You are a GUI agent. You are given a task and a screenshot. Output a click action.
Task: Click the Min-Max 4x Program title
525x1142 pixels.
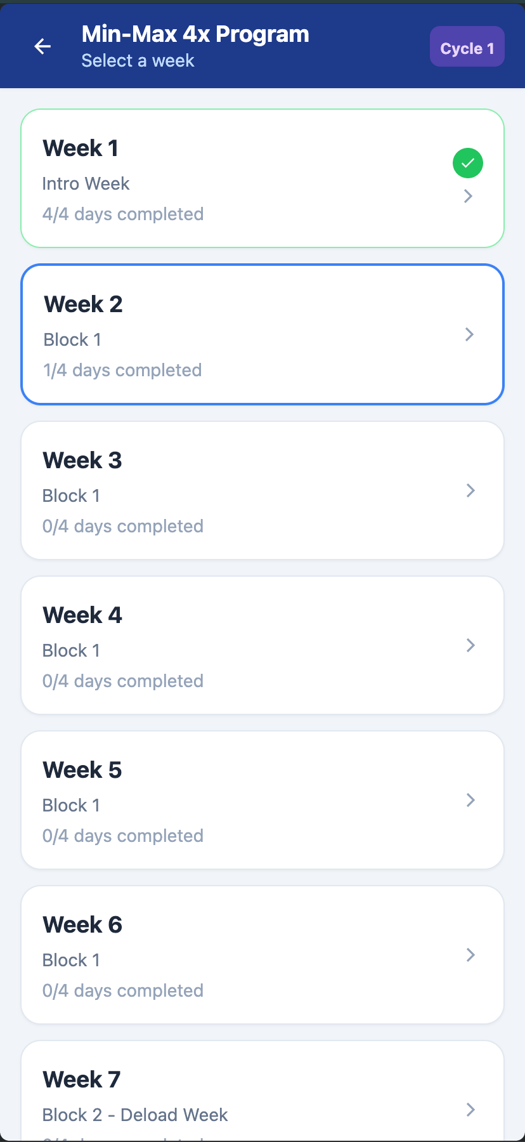point(195,33)
